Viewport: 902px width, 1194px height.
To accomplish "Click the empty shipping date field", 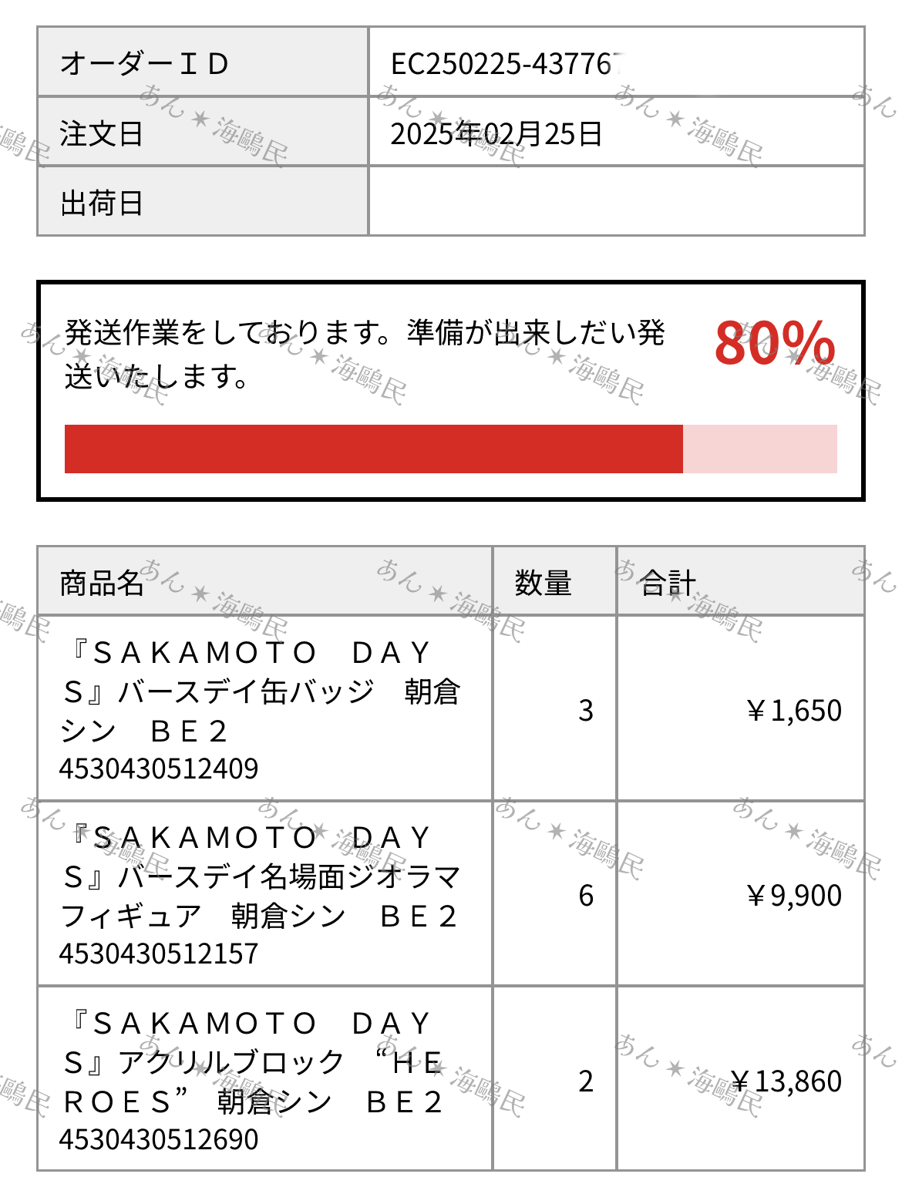I will pyautogui.click(x=617, y=201).
